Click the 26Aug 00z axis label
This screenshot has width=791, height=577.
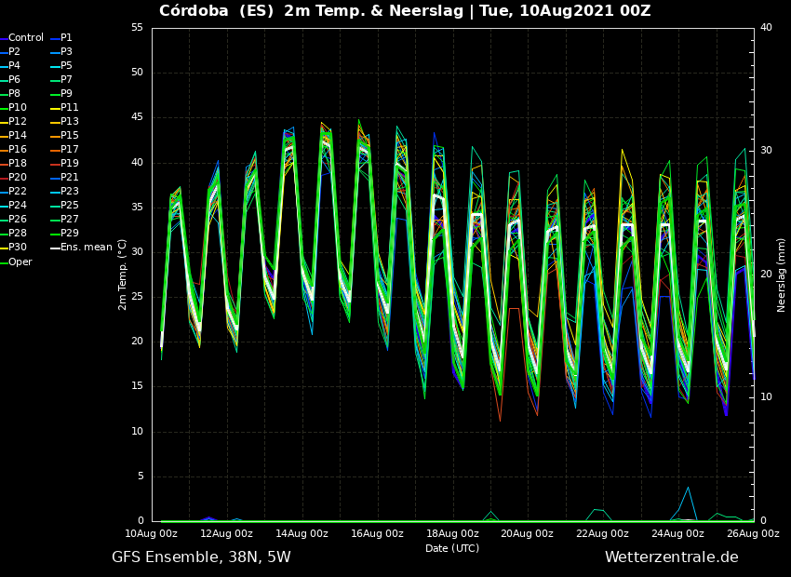pos(753,533)
